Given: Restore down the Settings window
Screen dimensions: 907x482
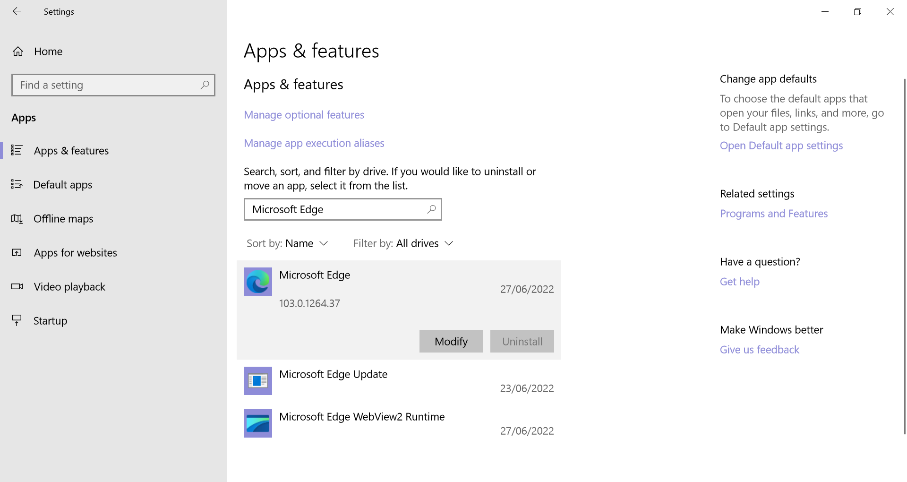Looking at the screenshot, I should pyautogui.click(x=858, y=11).
